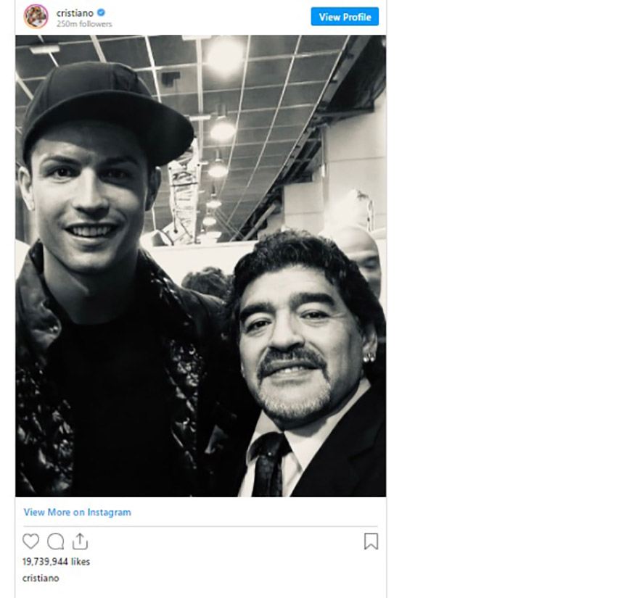Image resolution: width=624 pixels, height=598 pixels.
Task: Open the black-and-white selfie photo
Action: click(x=200, y=265)
